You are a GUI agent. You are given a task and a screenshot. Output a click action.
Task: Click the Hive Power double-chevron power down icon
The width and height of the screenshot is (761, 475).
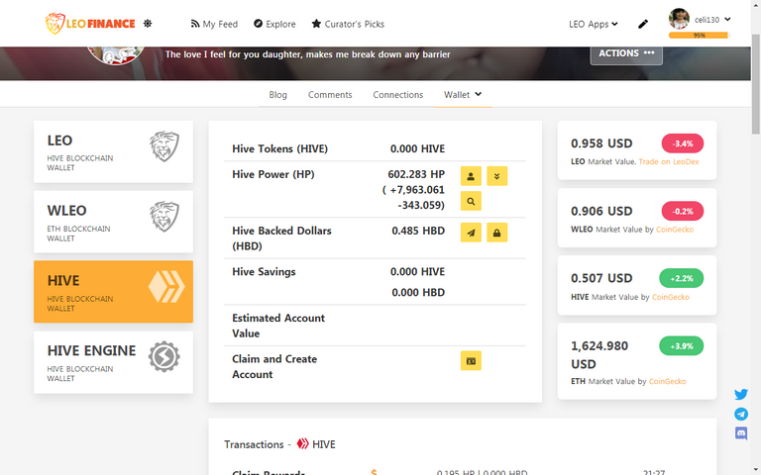497,176
